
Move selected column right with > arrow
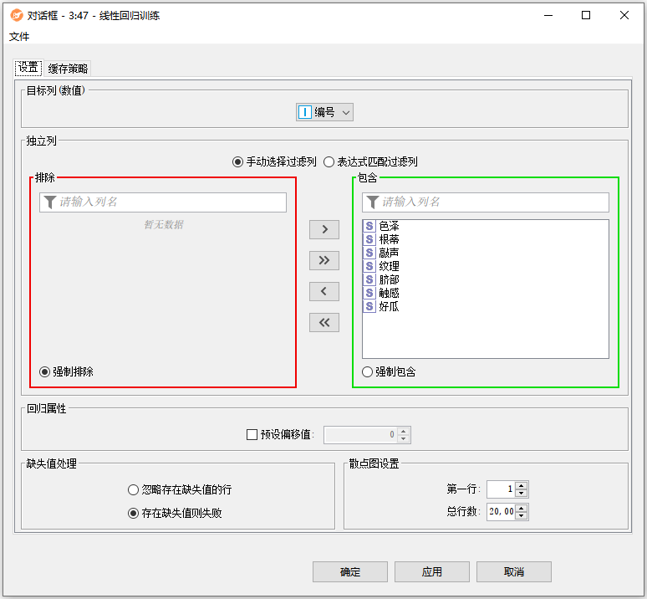[324, 229]
